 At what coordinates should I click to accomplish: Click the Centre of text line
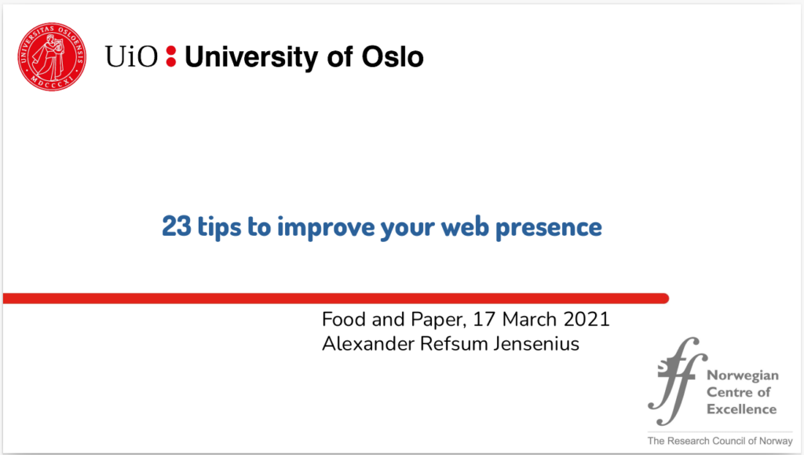point(738,392)
